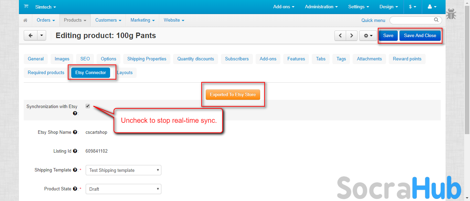The height and width of the screenshot is (201, 470).
Task: Click the bug icon on right edge
Action: pyautogui.click(x=451, y=14)
